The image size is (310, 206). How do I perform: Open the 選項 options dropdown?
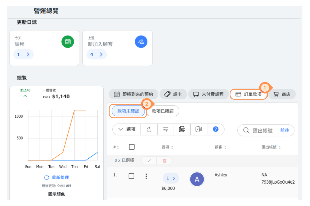tap(127, 130)
